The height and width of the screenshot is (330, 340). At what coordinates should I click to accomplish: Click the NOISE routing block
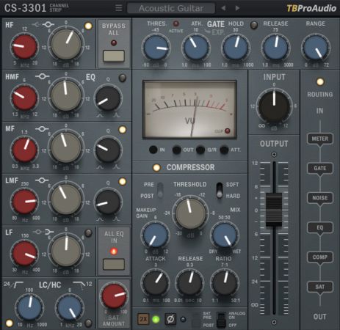coord(320,198)
